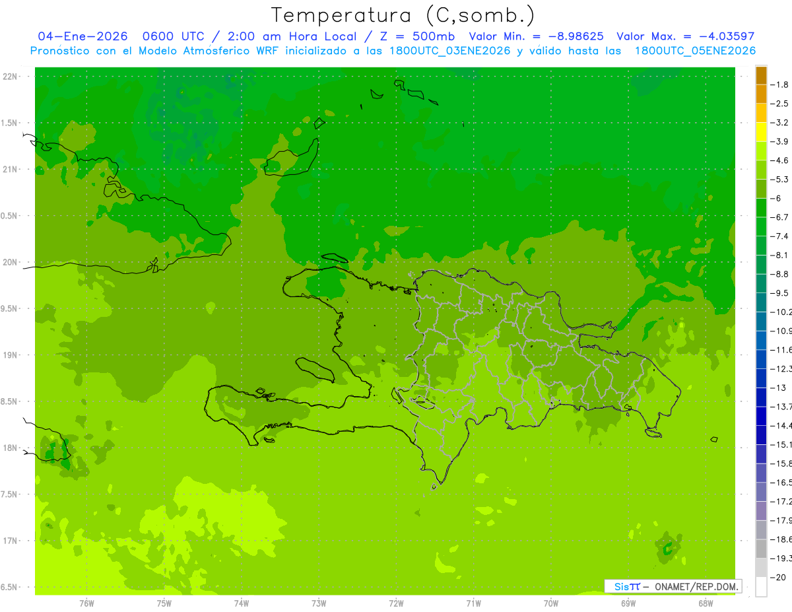Click the "76W" longitude label
Viewport: 792px width, 612px height.
point(86,603)
